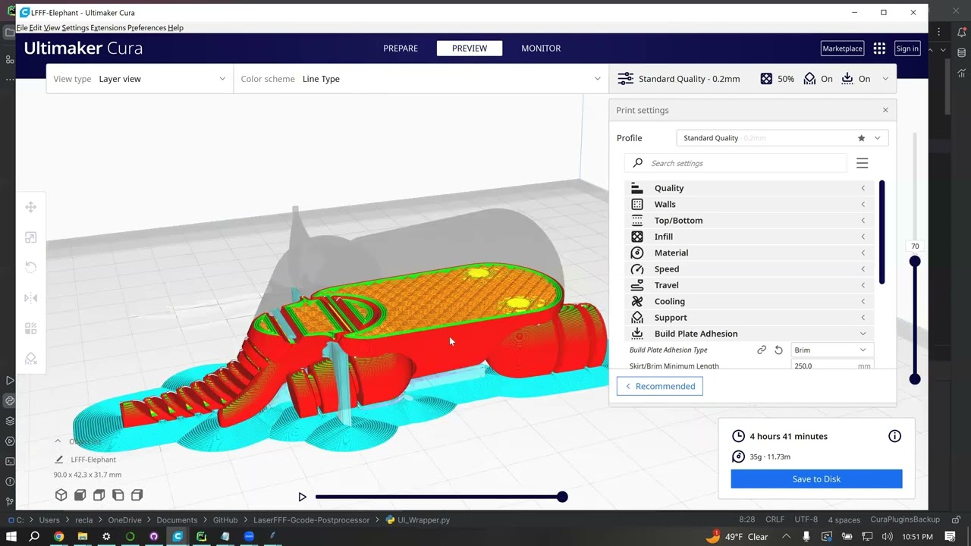Open File Explorer from the taskbar
The image size is (971, 546).
pos(82,536)
